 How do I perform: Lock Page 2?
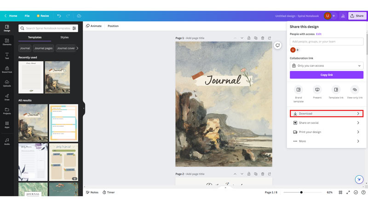pos(249,174)
